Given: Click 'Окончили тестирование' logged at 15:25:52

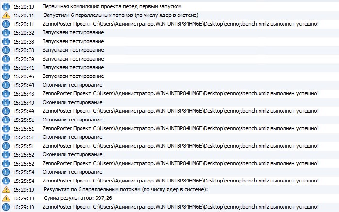Looking at the screenshot, I should pyautogui.click(x=72, y=154).
